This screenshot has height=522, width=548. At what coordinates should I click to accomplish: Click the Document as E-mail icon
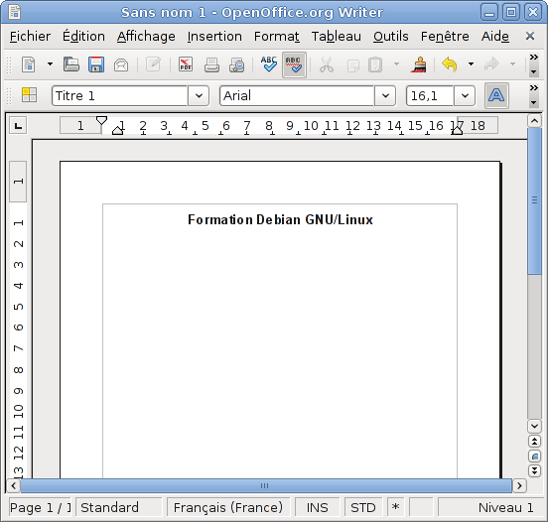121,65
